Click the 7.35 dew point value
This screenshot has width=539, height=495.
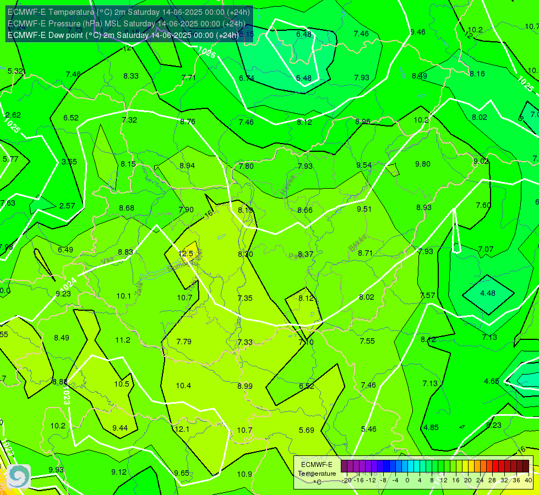245,298
